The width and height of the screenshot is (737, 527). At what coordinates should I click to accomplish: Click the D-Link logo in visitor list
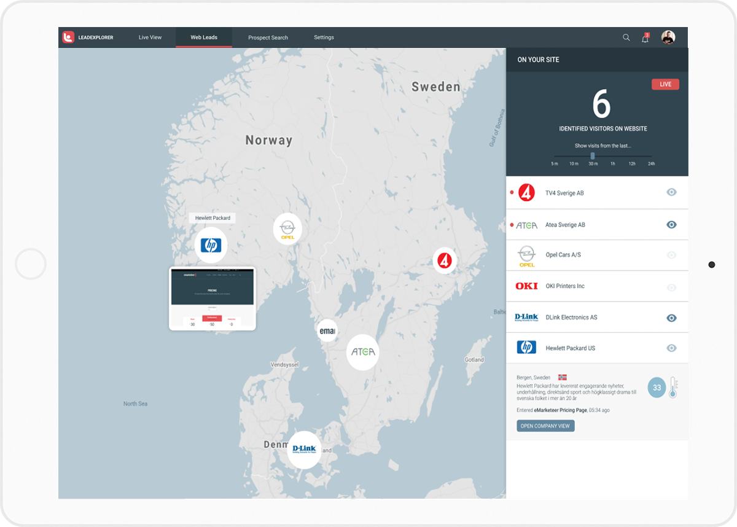526,318
